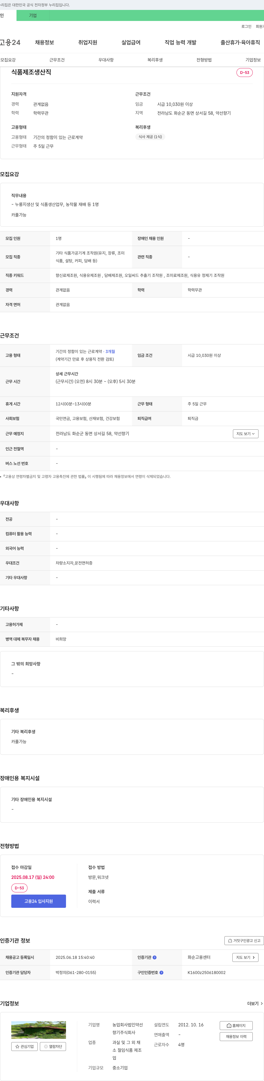This screenshot has width=264, height=1081.
Task: Click the 로그인 link
Action: coord(246,26)
